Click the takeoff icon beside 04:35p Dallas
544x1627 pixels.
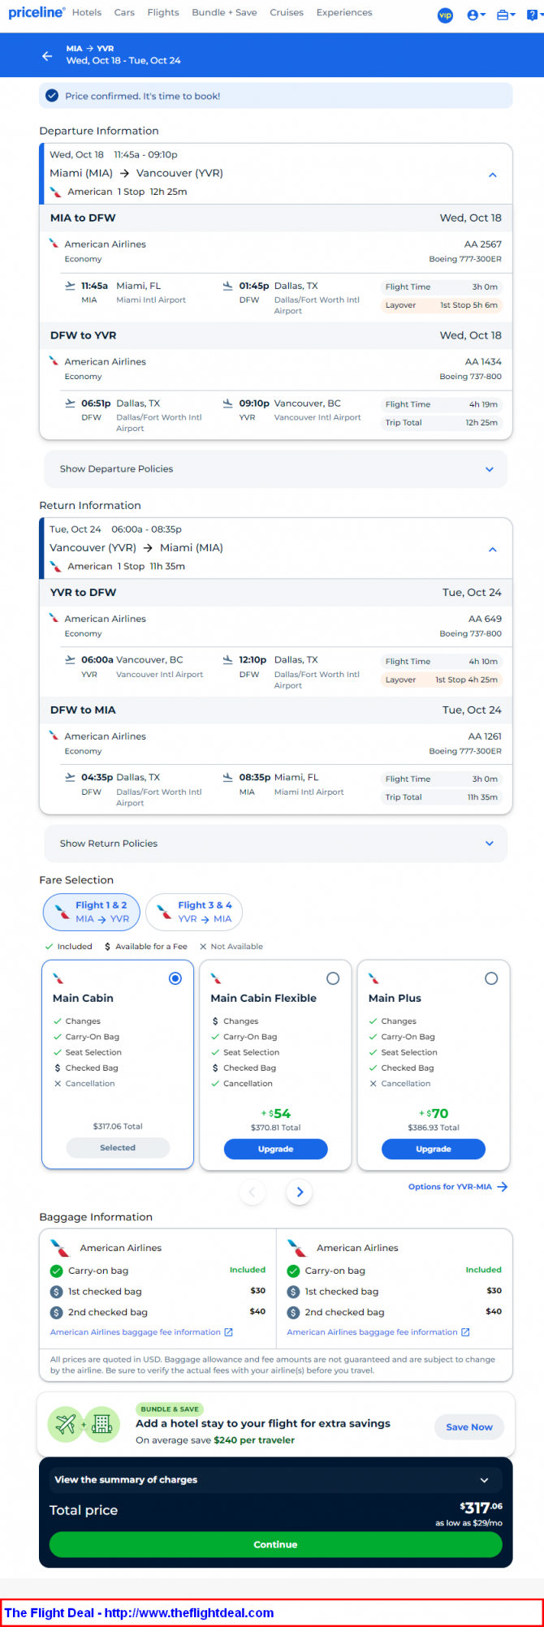[x=71, y=778]
